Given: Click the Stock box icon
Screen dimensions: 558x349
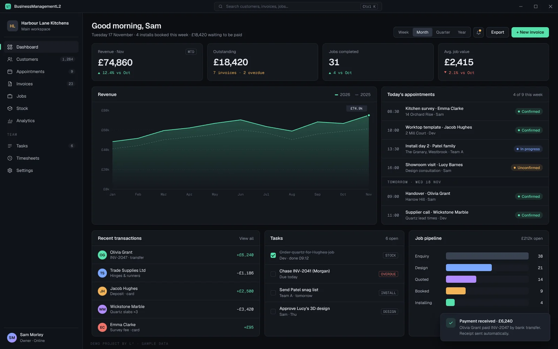Looking at the screenshot, I should pos(10,109).
